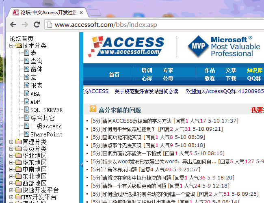
Task: Open post 如何用平台做流程控制？
Action: click(x=128, y=129)
